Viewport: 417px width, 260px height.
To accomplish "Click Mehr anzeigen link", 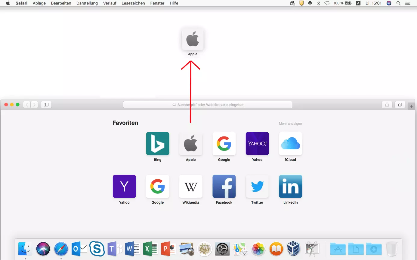I will (x=290, y=124).
